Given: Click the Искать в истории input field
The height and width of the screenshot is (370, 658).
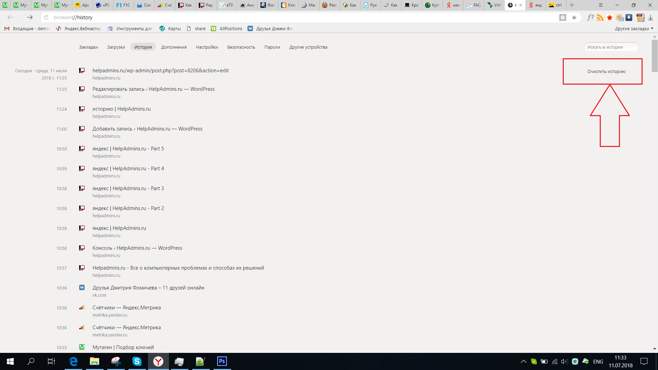Looking at the screenshot, I should [611, 47].
